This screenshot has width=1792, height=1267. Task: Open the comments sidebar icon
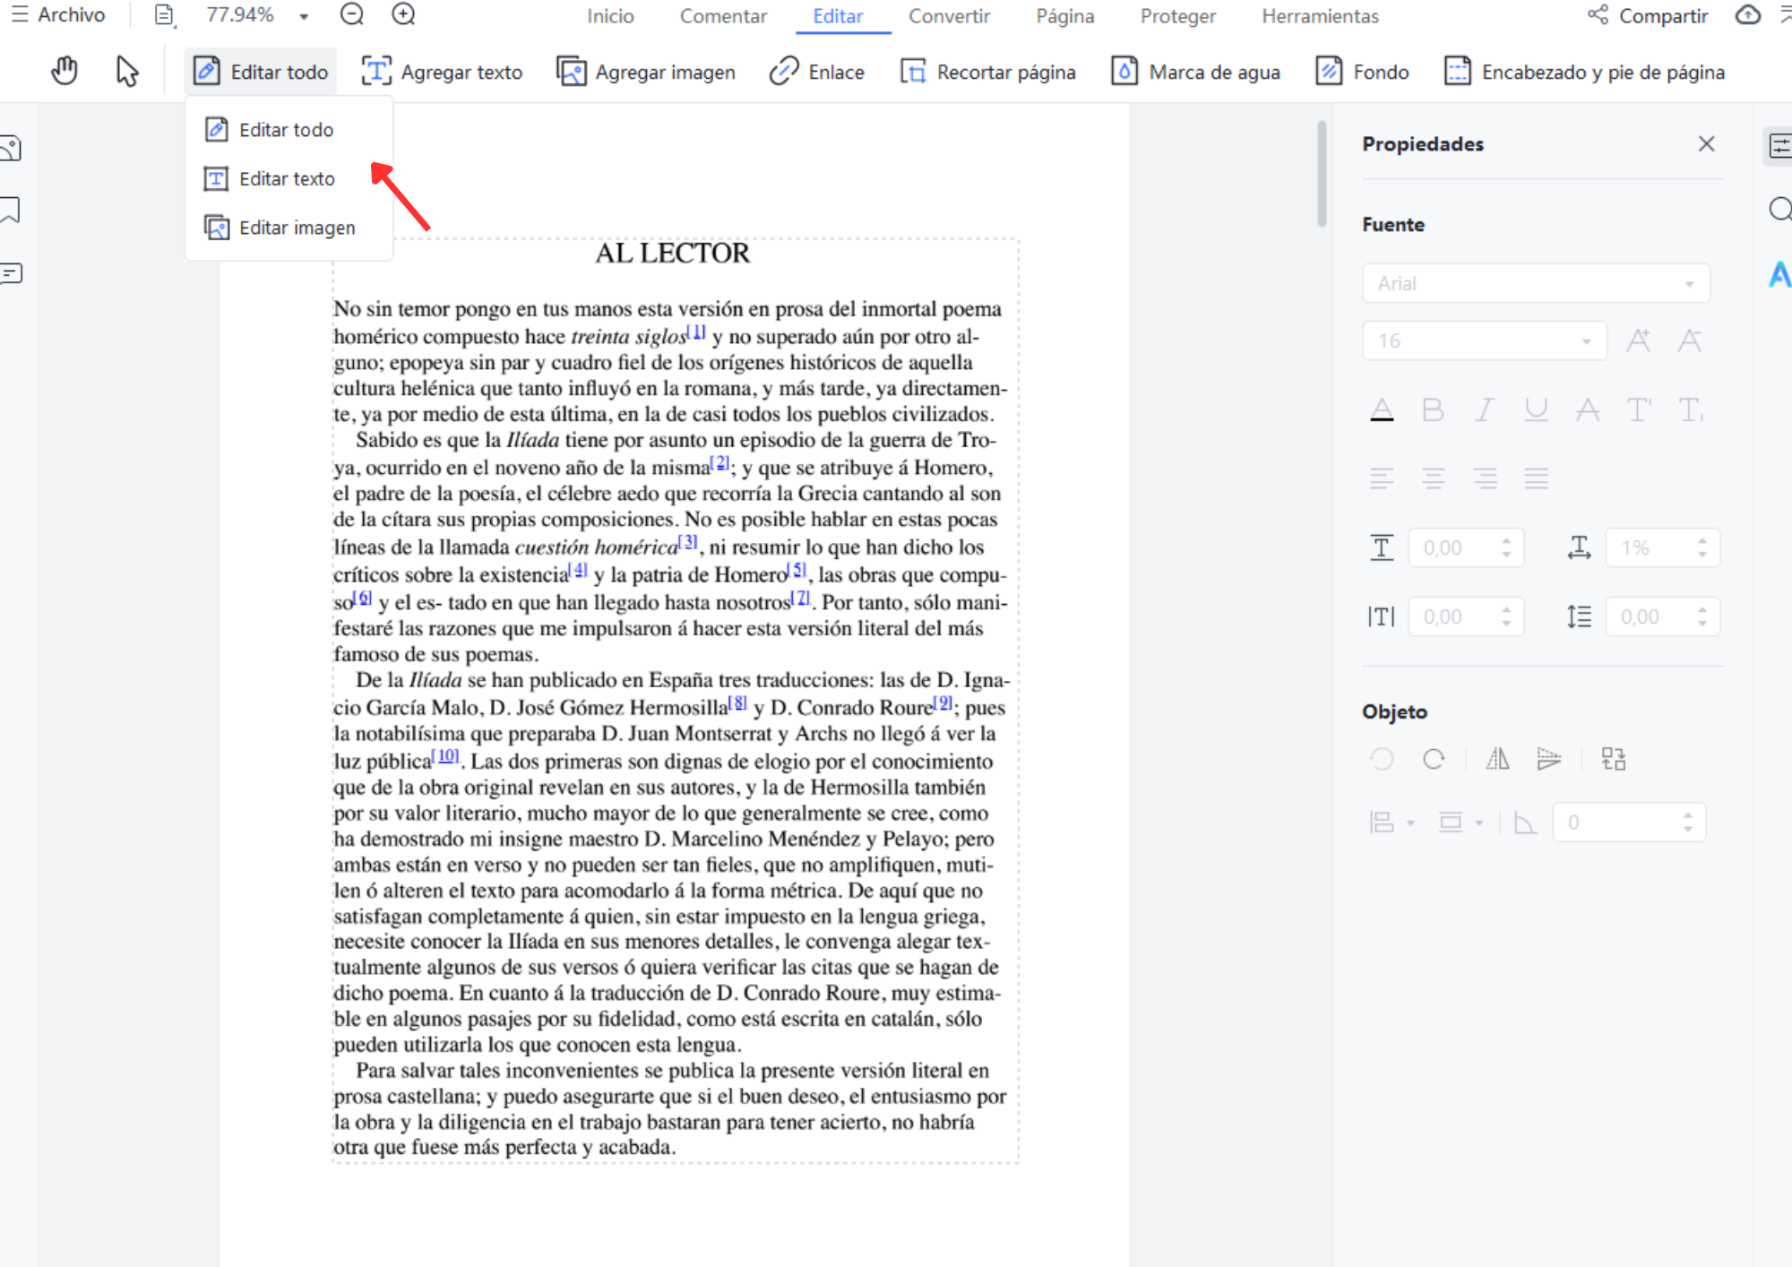(x=11, y=272)
